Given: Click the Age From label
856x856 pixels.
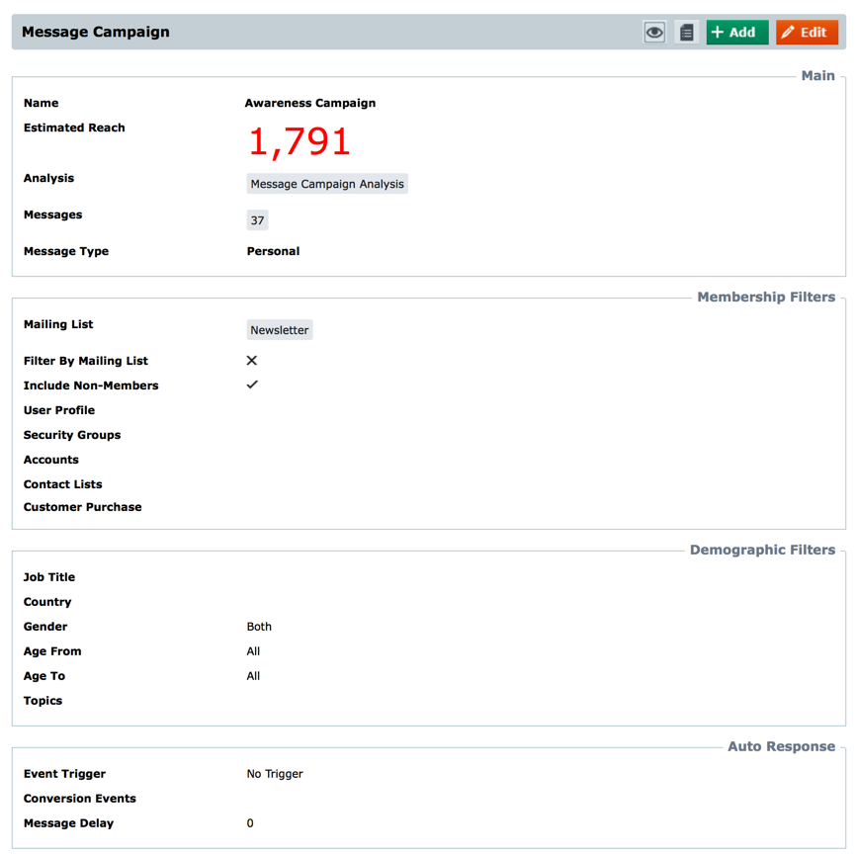Looking at the screenshot, I should 52,651.
